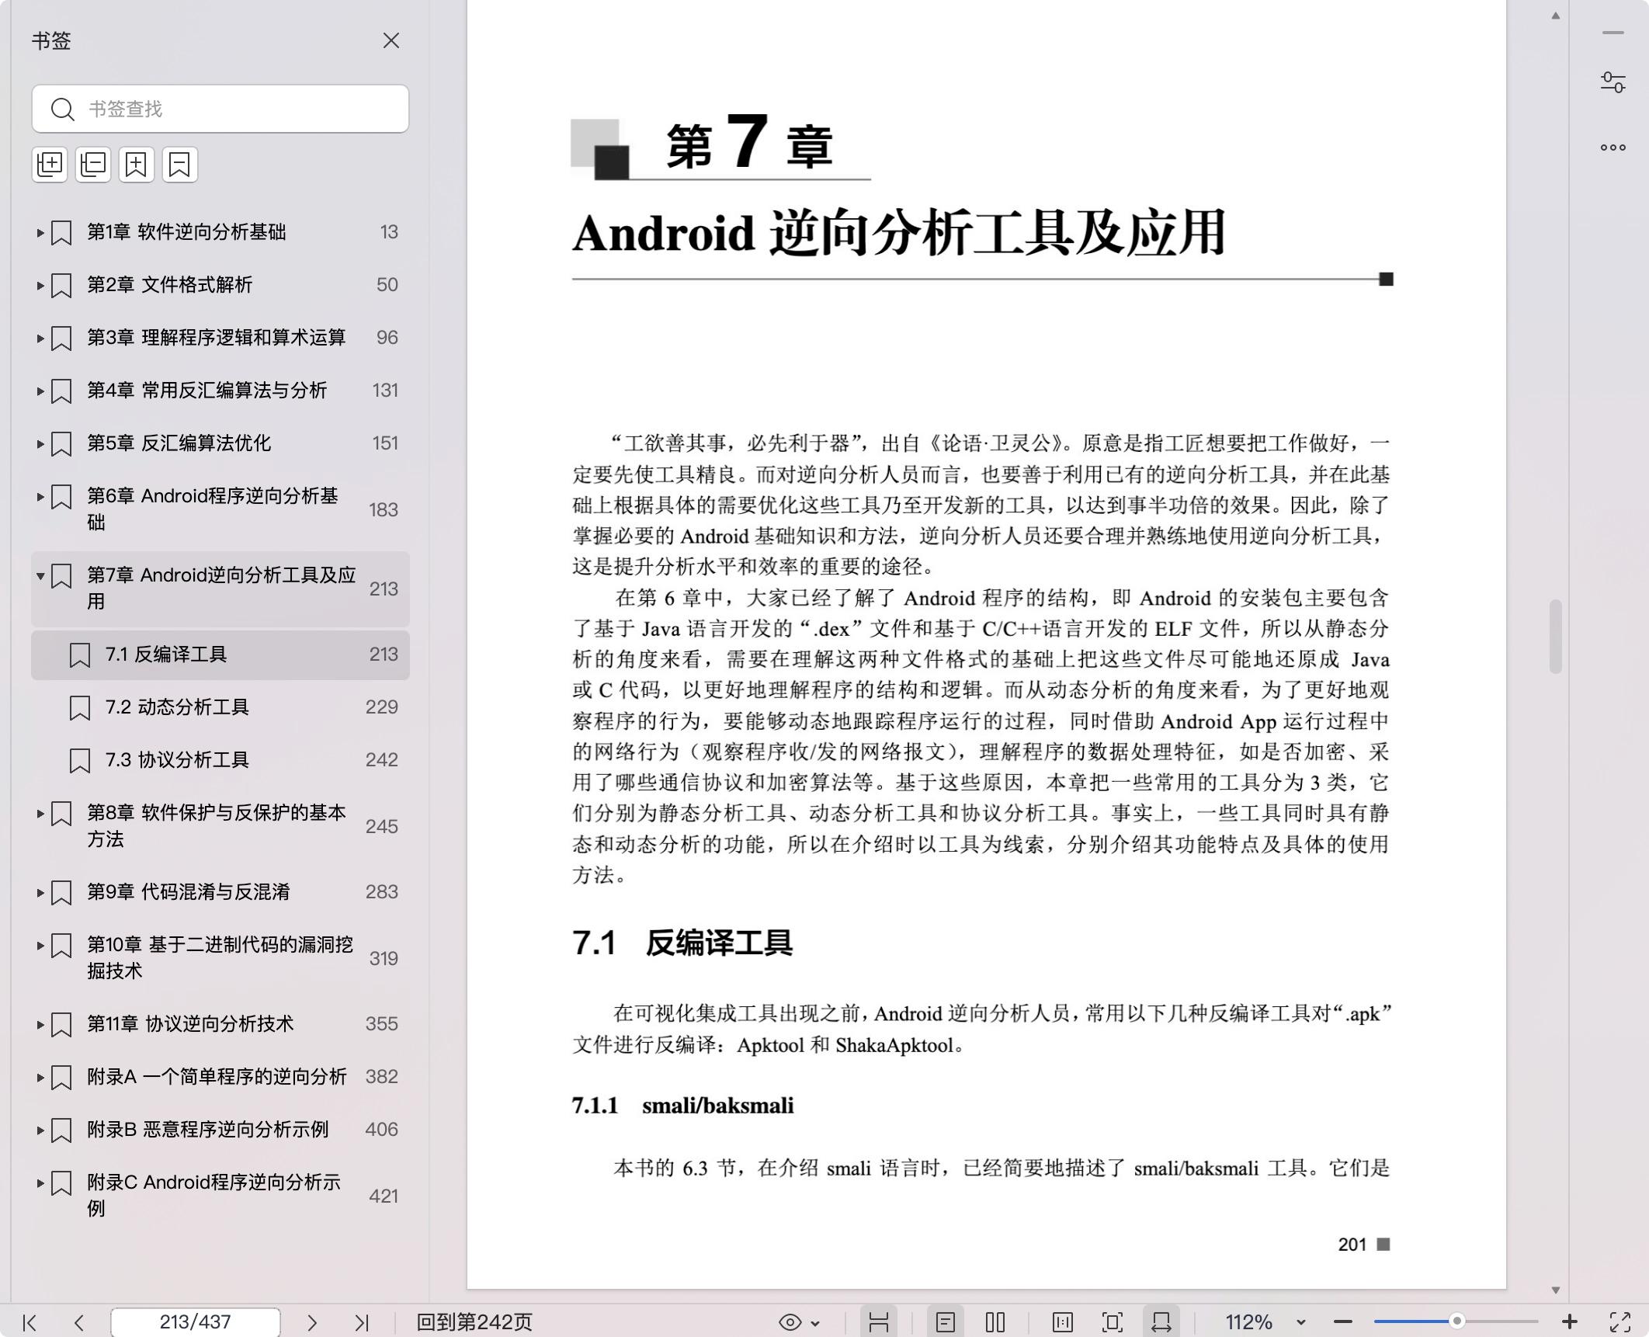Jump to 第1章 软件逆向分析基础
The width and height of the screenshot is (1649, 1337).
[x=186, y=232]
